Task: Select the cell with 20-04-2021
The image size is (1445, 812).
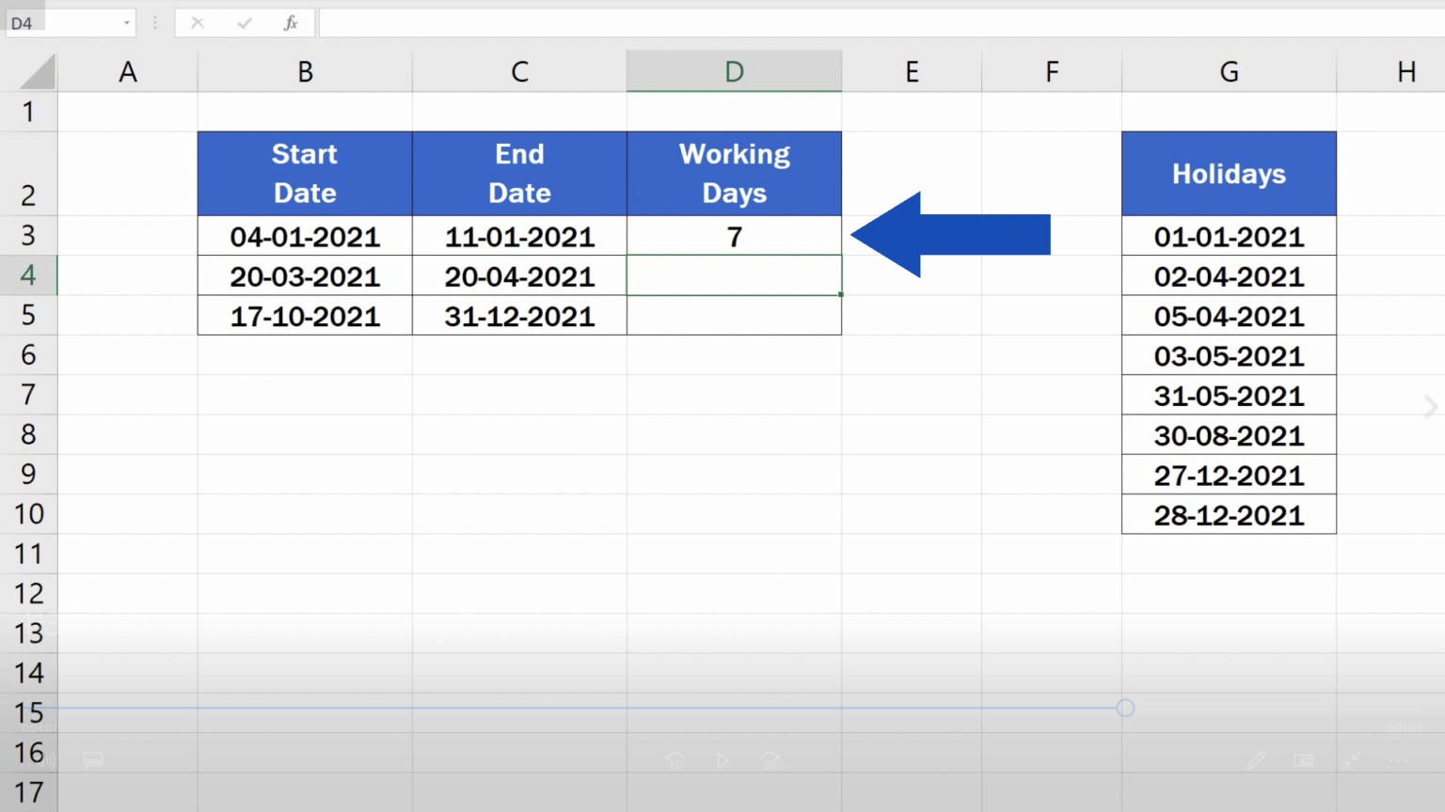Action: (x=519, y=275)
